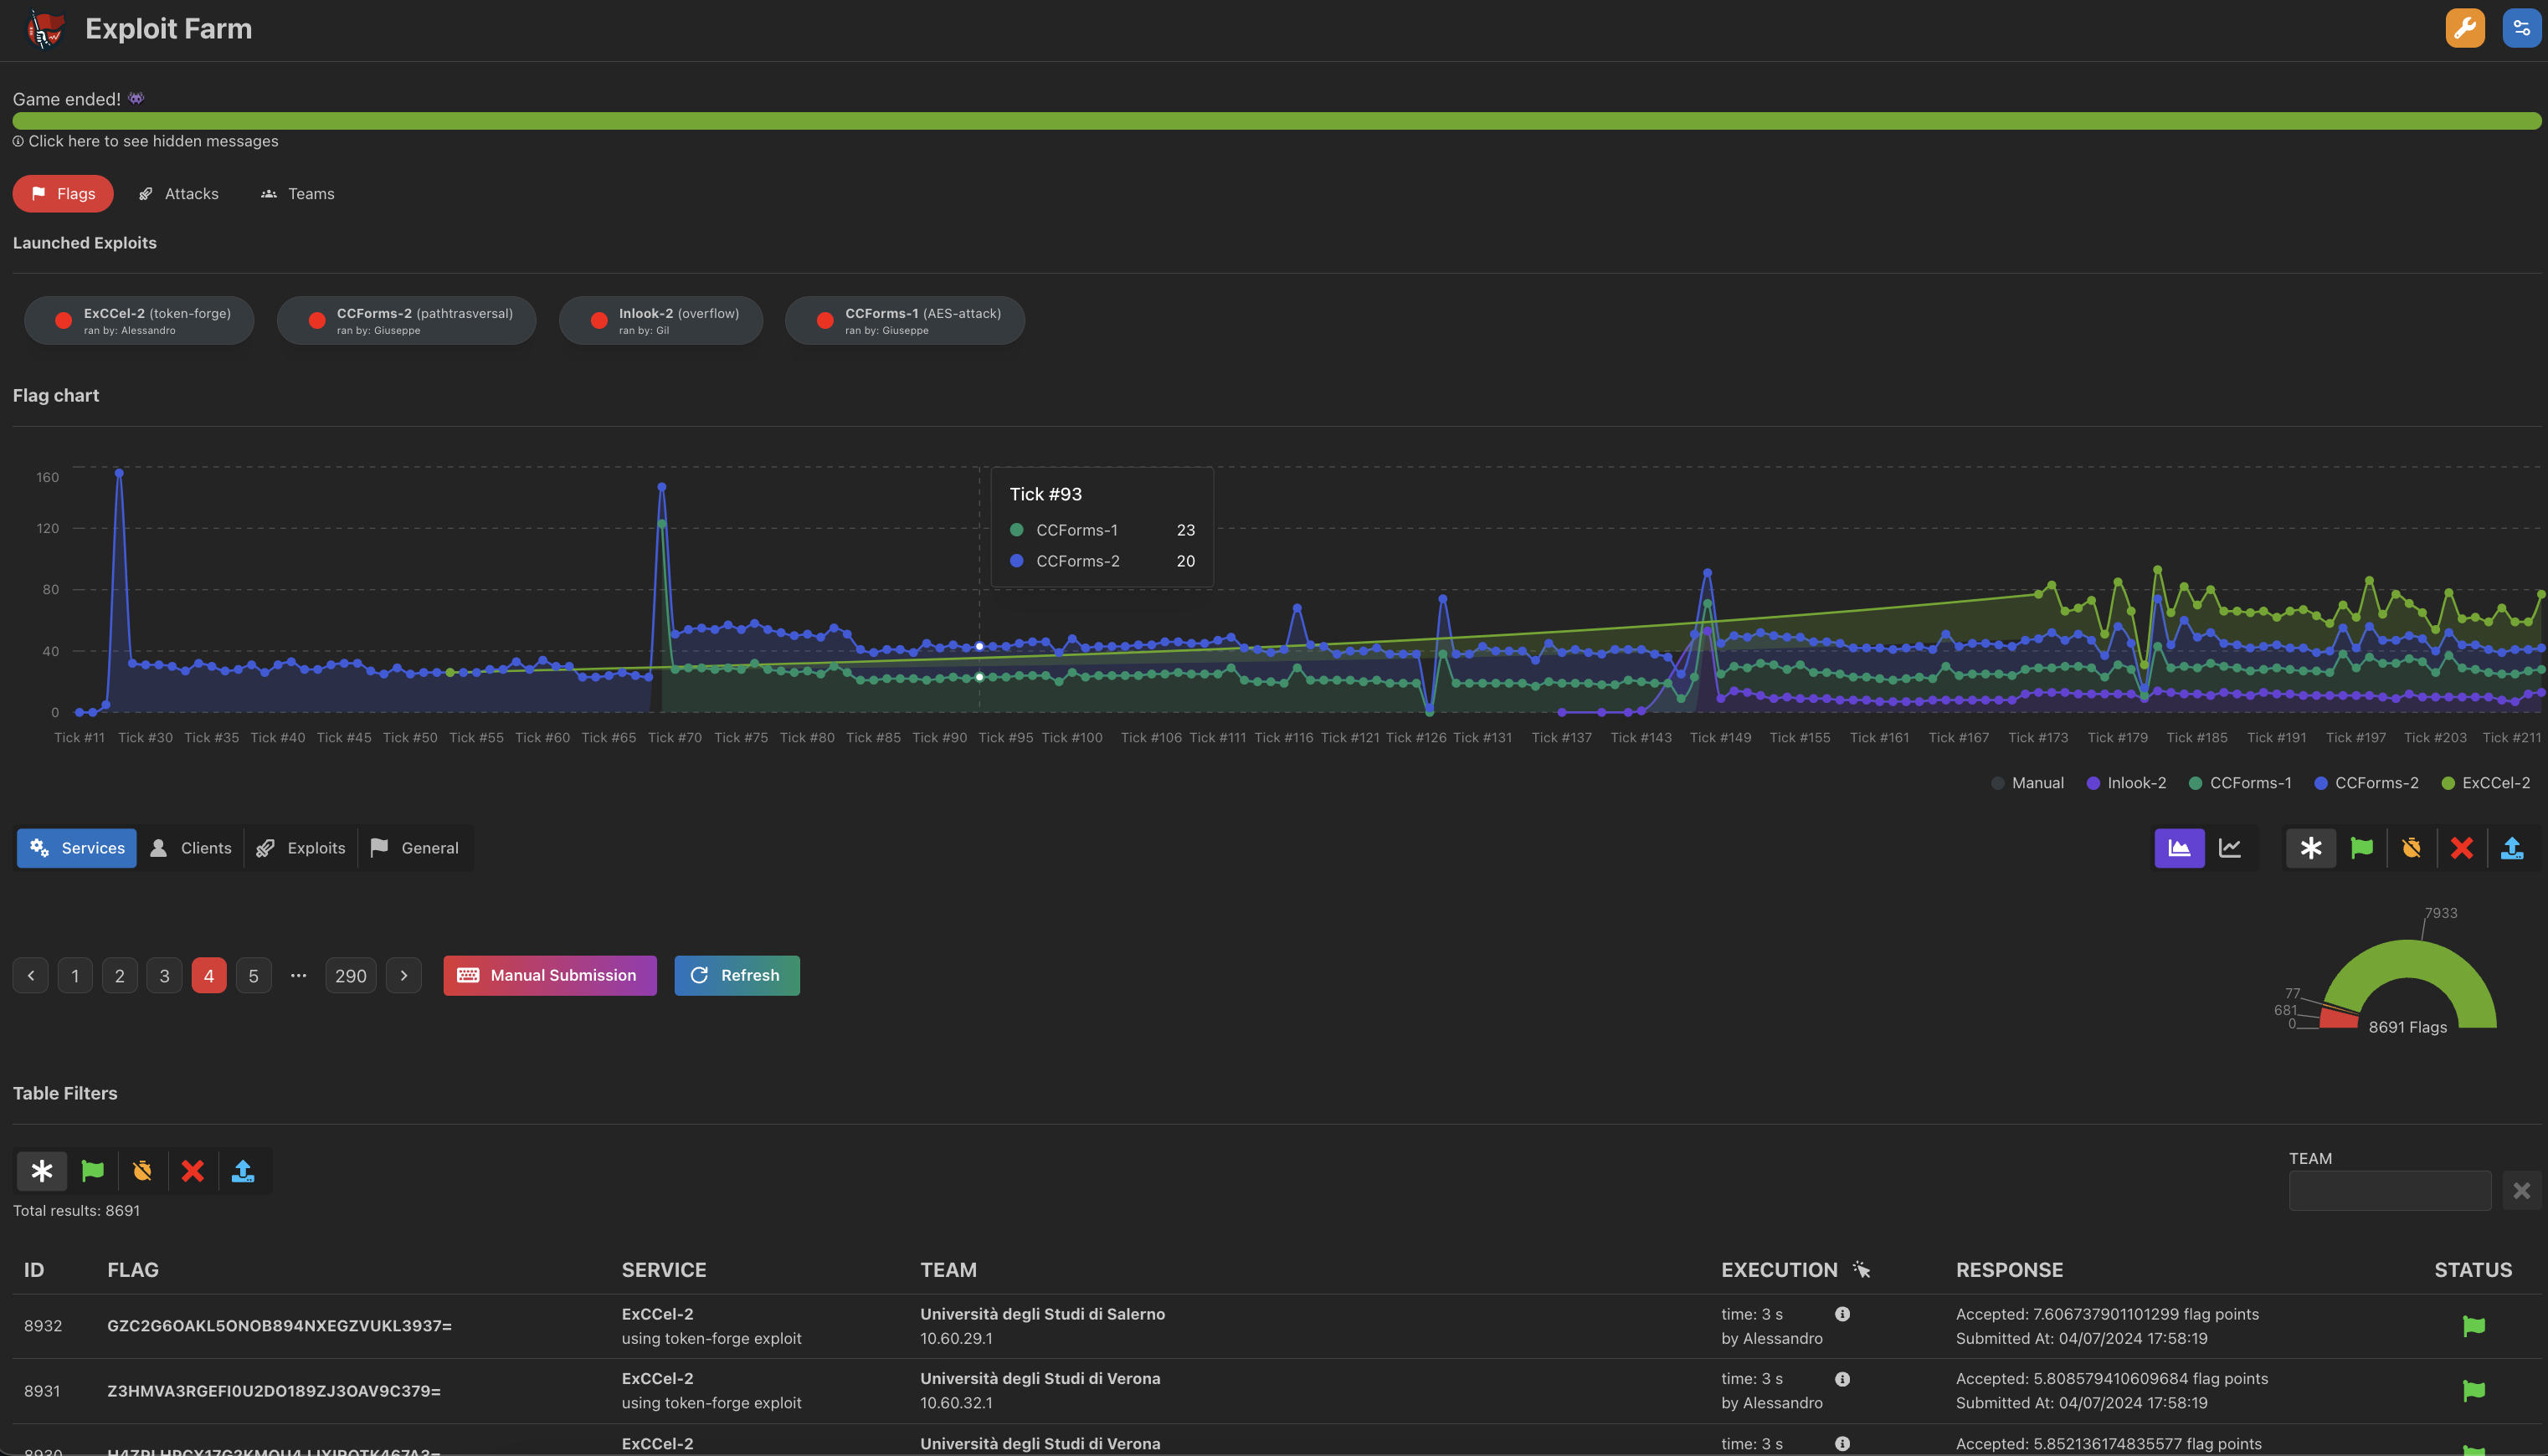Image resolution: width=2548 pixels, height=1456 pixels.
Task: Open the wrench tools menu
Action: point(2464,28)
